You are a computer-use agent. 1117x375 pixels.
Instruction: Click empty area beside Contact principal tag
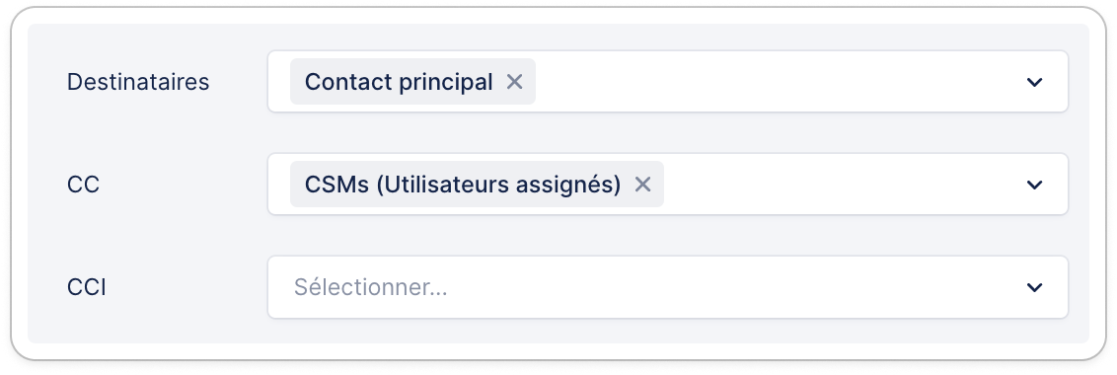(777, 82)
